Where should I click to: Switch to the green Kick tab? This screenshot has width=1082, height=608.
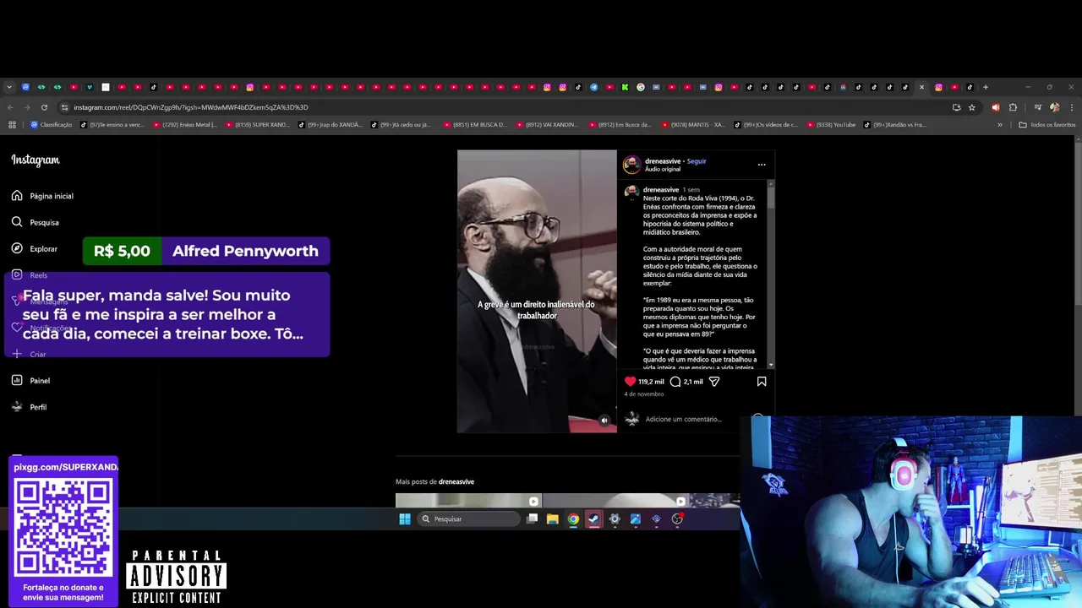coord(625,87)
